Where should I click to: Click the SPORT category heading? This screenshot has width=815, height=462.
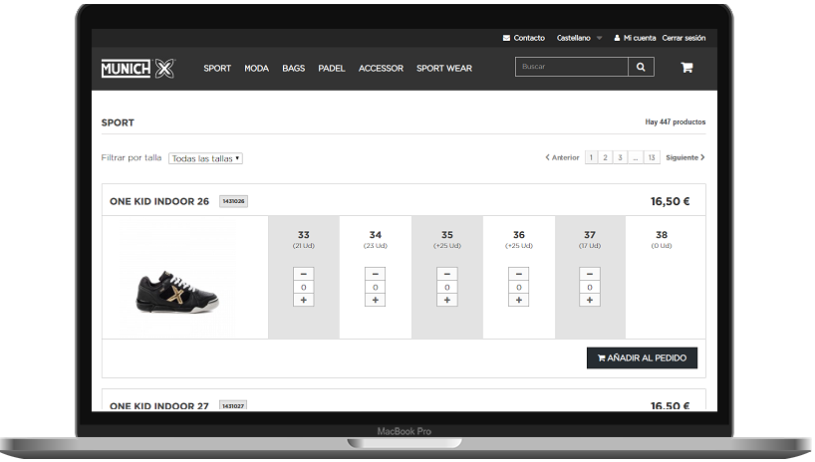[118, 122]
